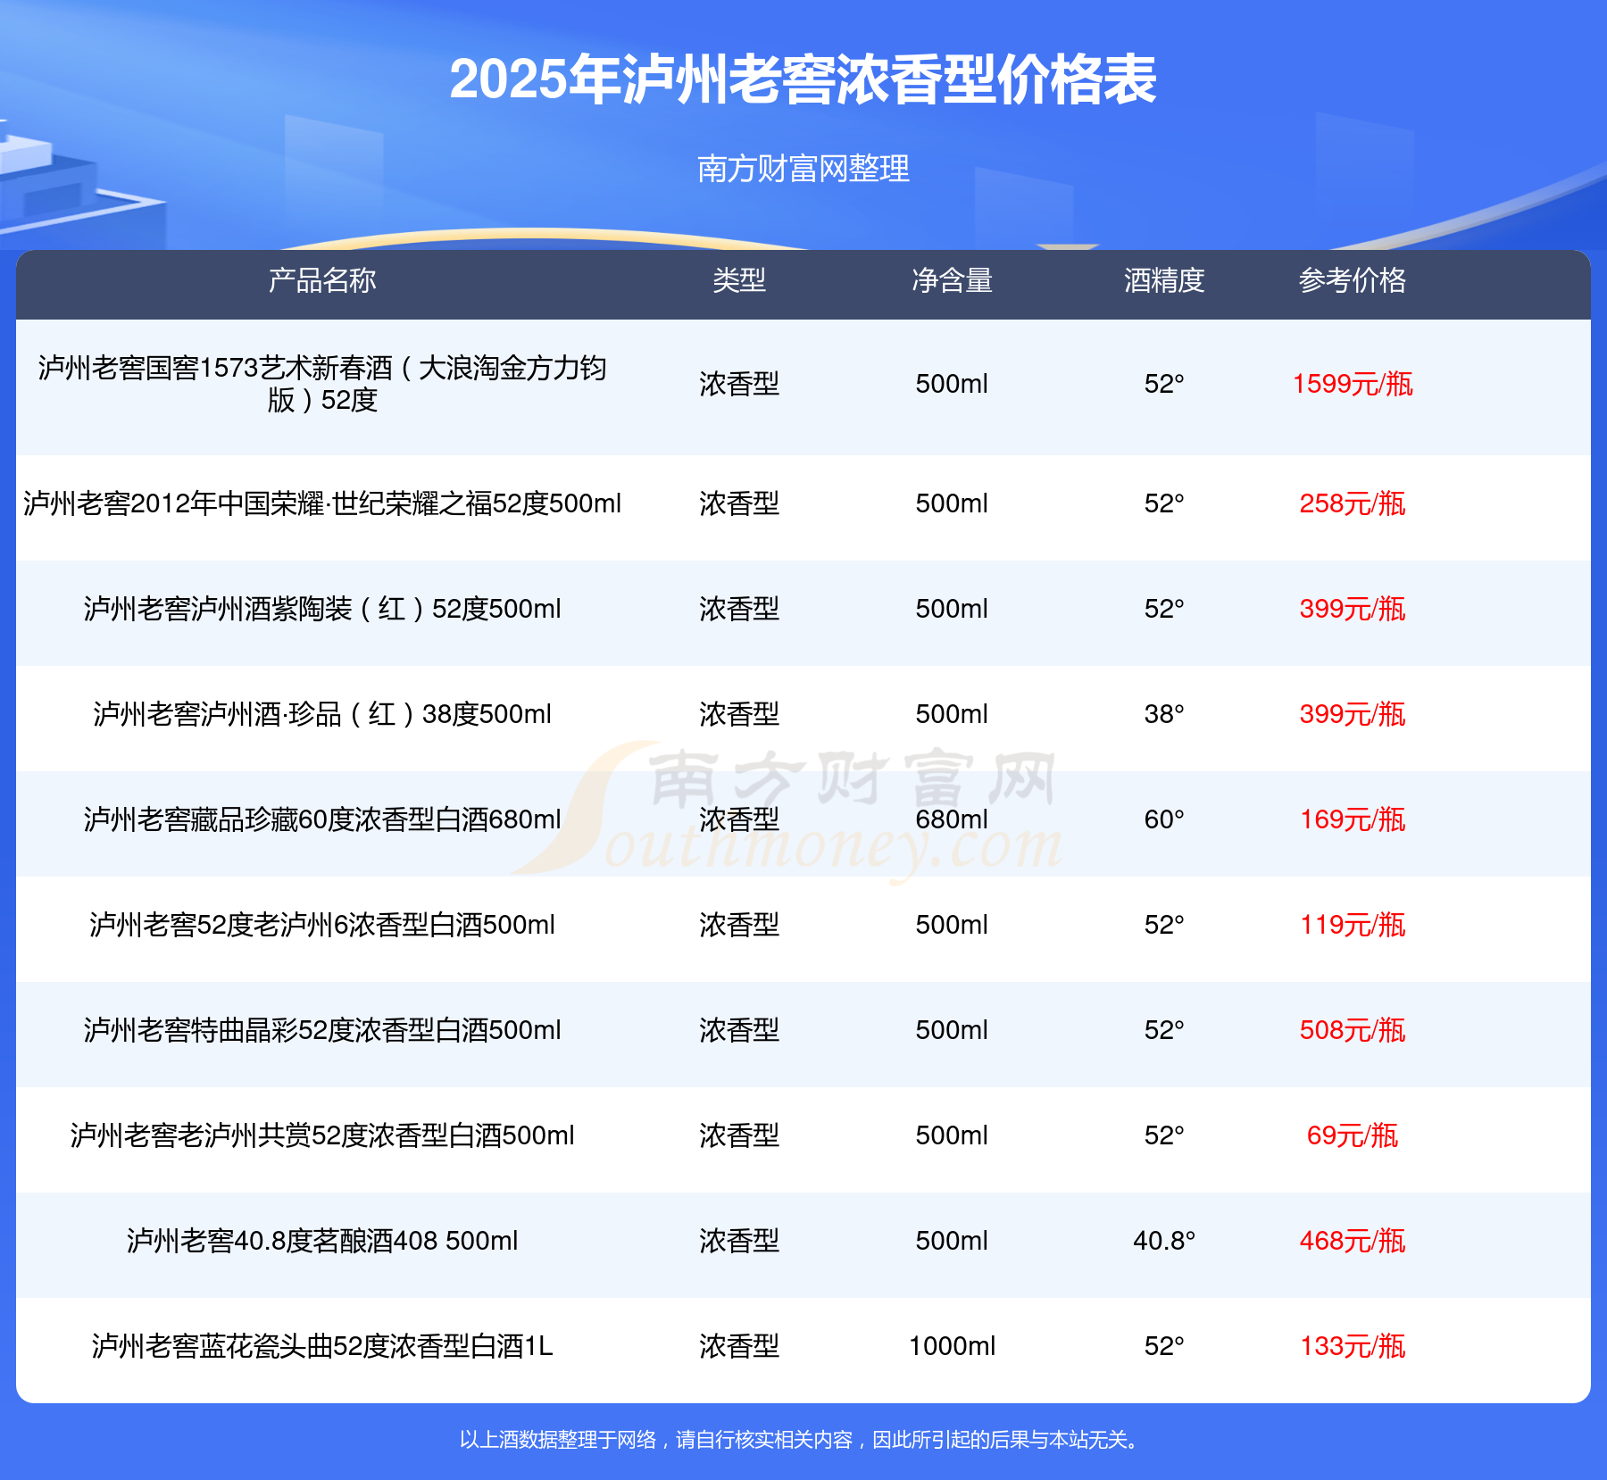This screenshot has width=1607, height=1480.
Task: Click the title 2025年泸州老窖浓香型价格表
Action: [803, 79]
